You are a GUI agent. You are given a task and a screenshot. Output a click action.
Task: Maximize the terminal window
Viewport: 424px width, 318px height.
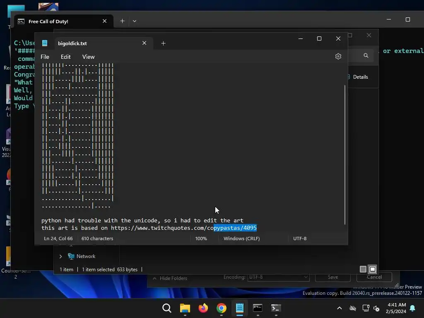408,19
